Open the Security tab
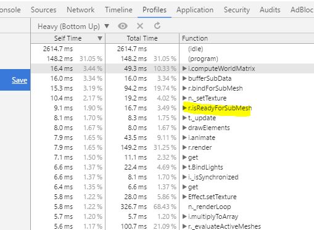This screenshot has width=314, height=230. tap(237, 10)
